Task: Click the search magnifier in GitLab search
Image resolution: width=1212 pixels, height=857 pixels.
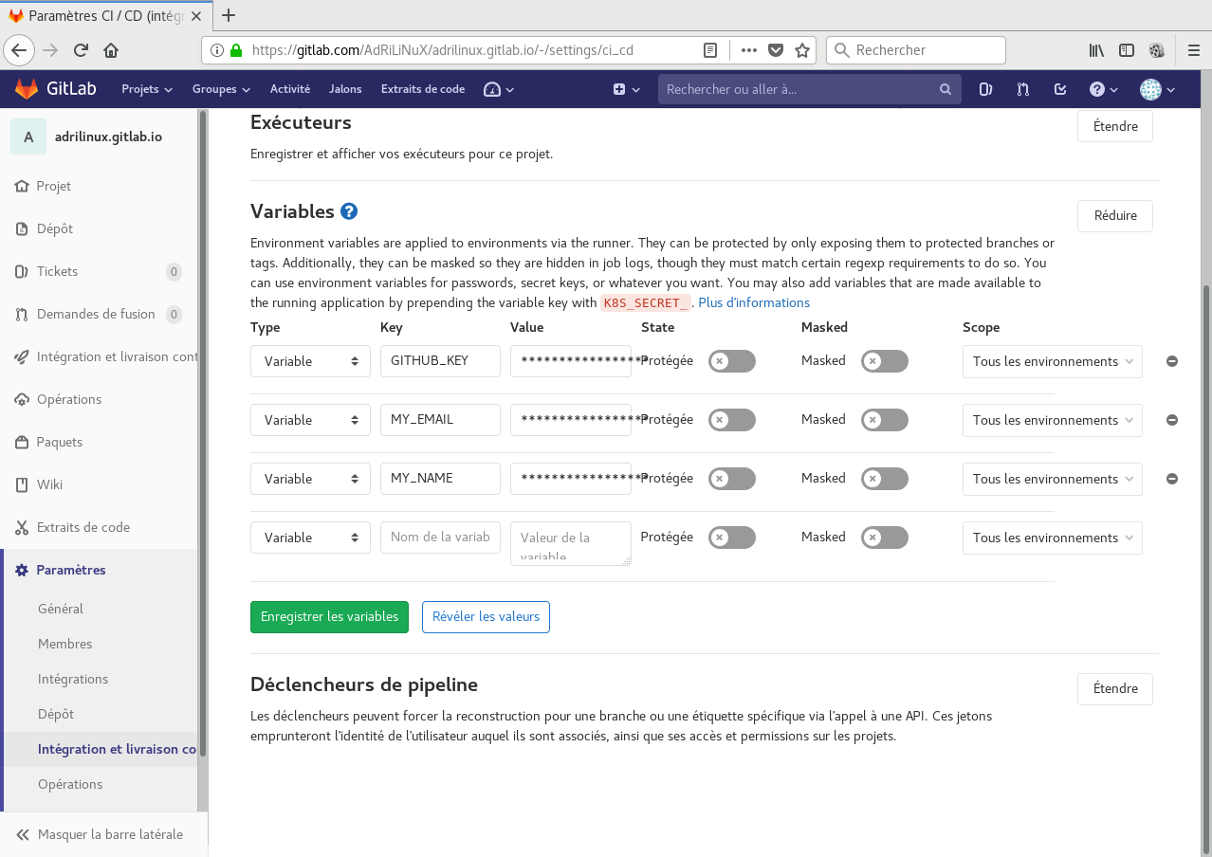Action: point(946,89)
